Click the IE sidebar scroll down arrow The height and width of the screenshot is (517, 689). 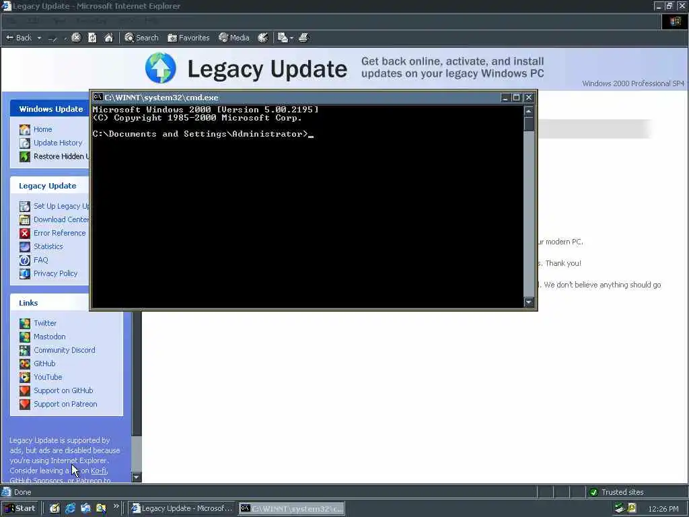click(x=137, y=477)
